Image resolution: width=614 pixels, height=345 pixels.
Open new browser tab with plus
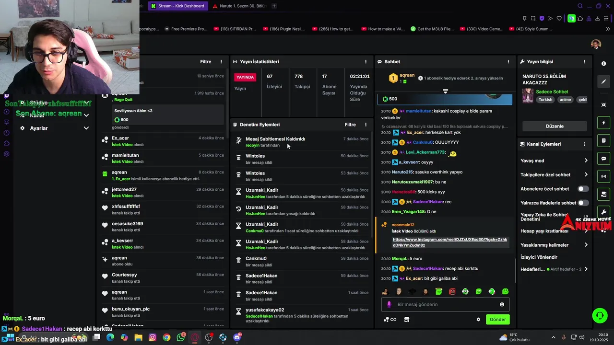[274, 6]
